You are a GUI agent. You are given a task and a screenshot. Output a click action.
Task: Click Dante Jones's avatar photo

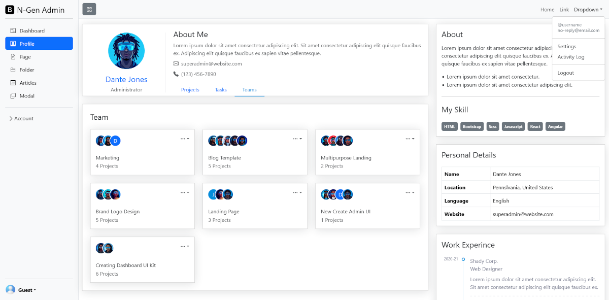(126, 51)
